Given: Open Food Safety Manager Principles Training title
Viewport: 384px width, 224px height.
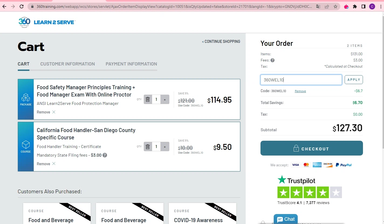Looking at the screenshot, I should point(86,91).
